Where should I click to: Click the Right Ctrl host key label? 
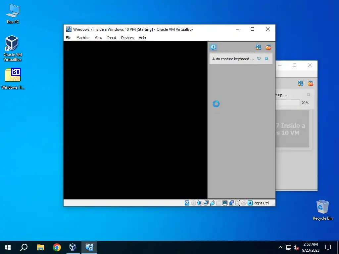click(x=261, y=203)
